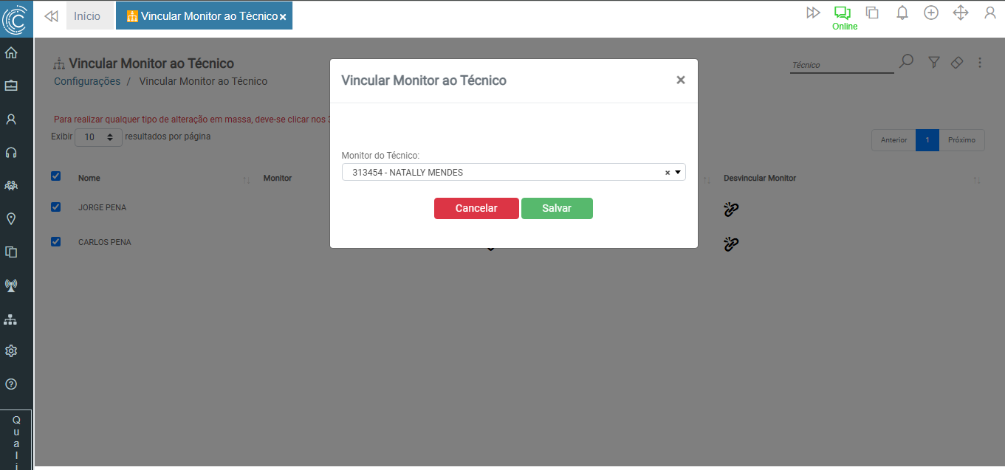Click the map location pin sidebar icon
The width and height of the screenshot is (1005, 470).
[11, 219]
